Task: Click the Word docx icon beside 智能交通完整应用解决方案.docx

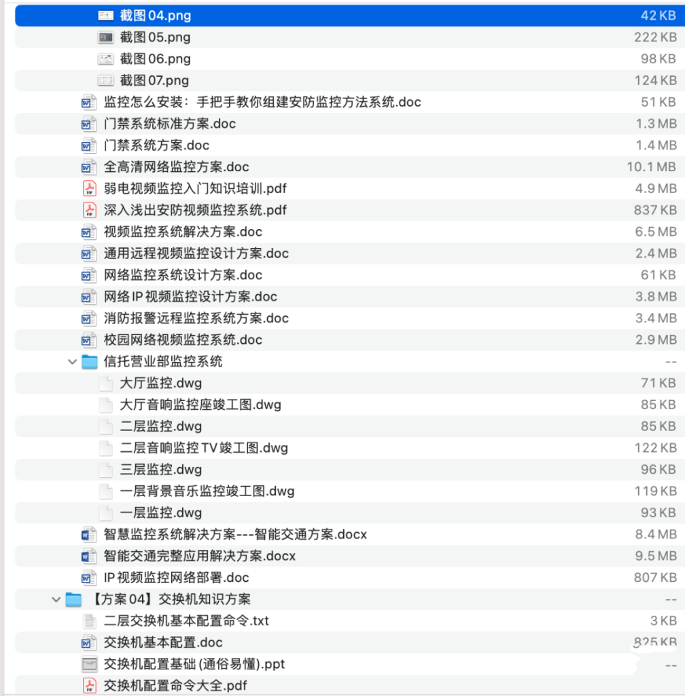Action: (x=88, y=556)
